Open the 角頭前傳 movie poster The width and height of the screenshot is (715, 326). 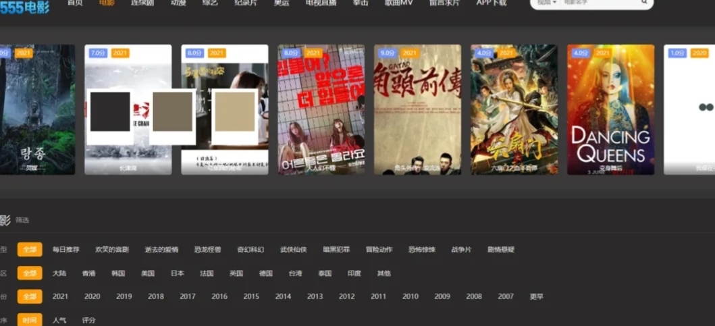(x=418, y=109)
